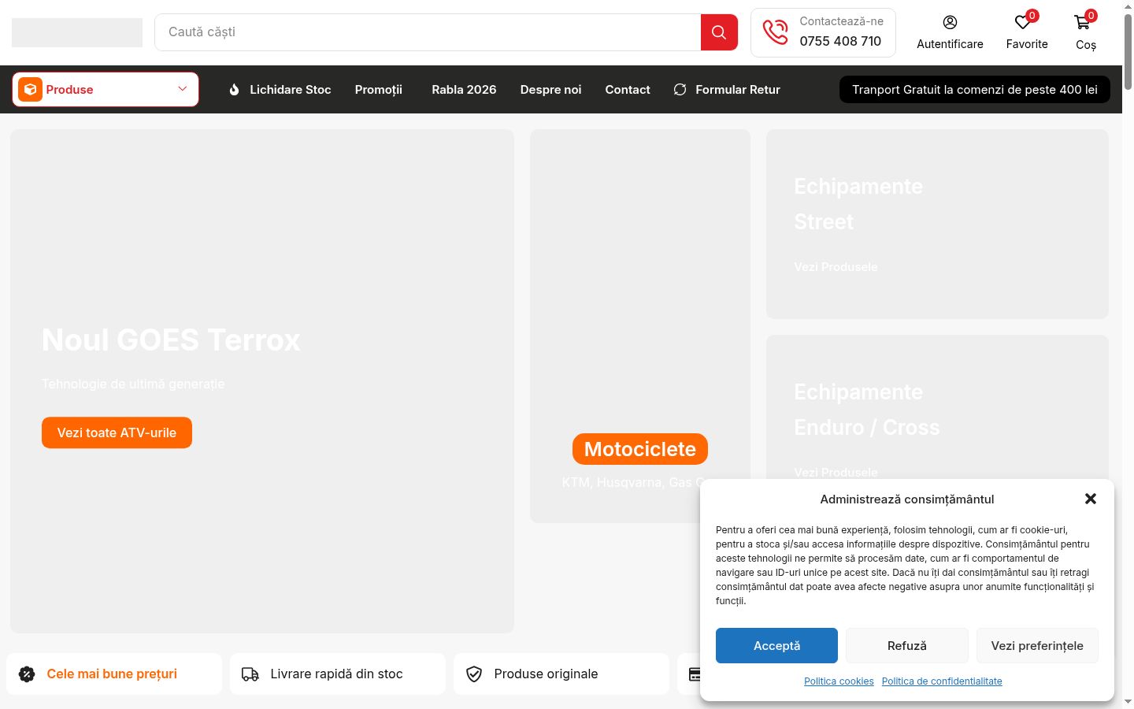Click the phone number 0755 408 710

pyautogui.click(x=840, y=41)
